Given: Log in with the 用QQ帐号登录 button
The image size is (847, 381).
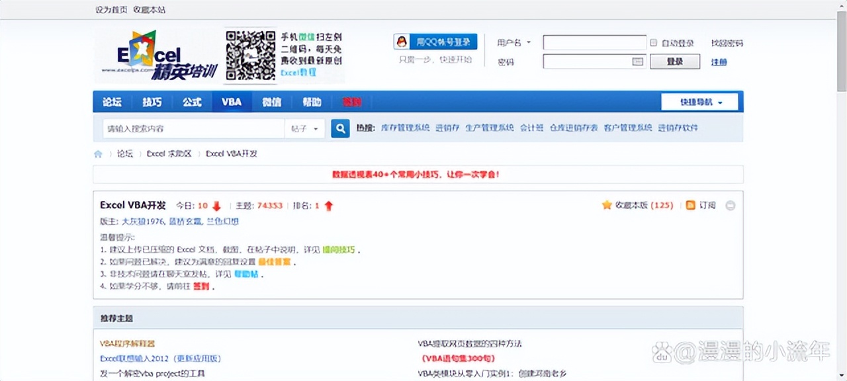Looking at the screenshot, I should pyautogui.click(x=435, y=42).
